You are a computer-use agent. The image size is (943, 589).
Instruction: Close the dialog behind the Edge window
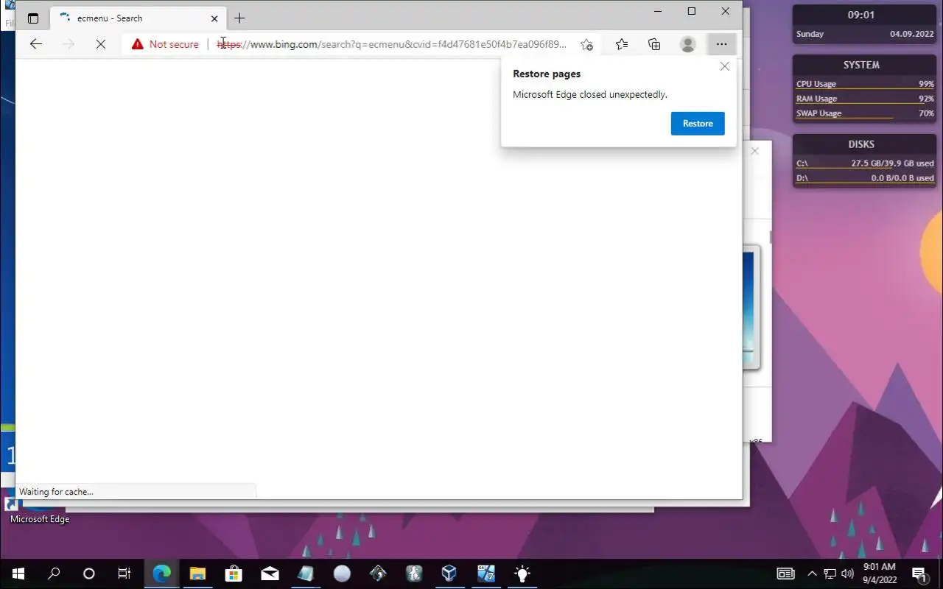[754, 151]
